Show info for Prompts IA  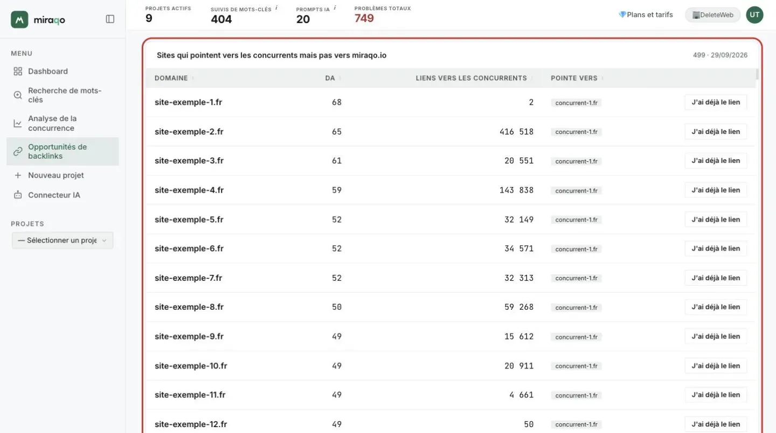(x=335, y=8)
